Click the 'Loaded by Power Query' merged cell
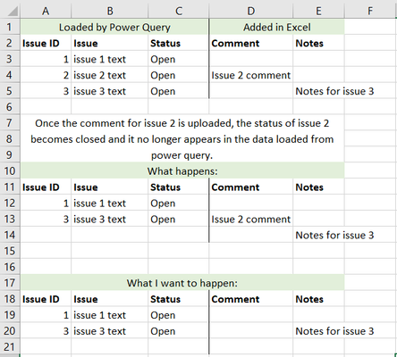Screen dimensions: 397x357 click(x=114, y=27)
